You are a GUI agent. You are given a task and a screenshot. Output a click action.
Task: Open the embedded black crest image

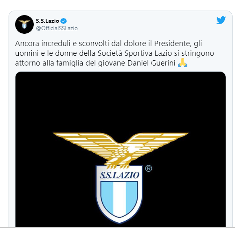[121, 149]
